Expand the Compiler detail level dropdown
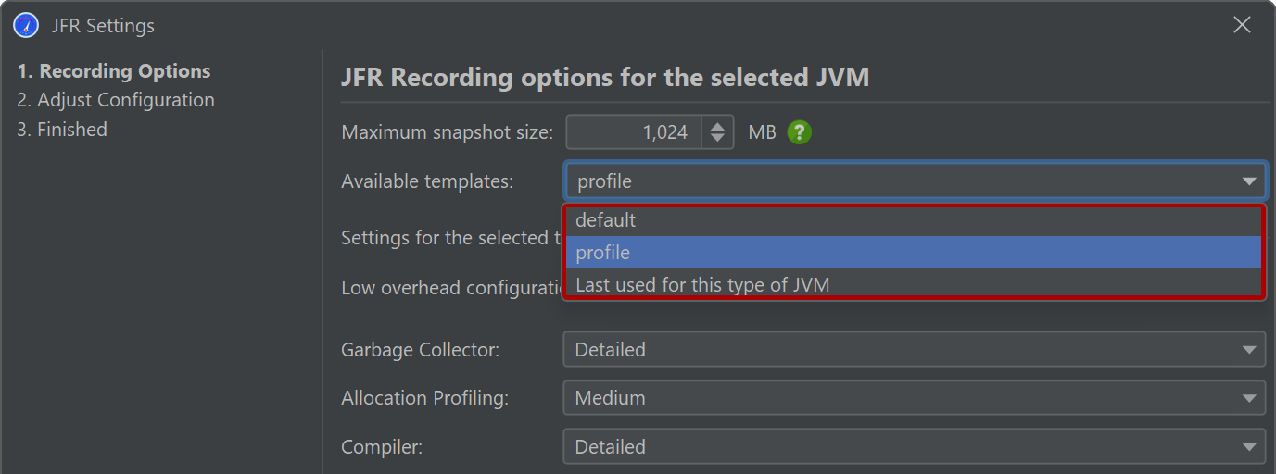 click(x=915, y=446)
